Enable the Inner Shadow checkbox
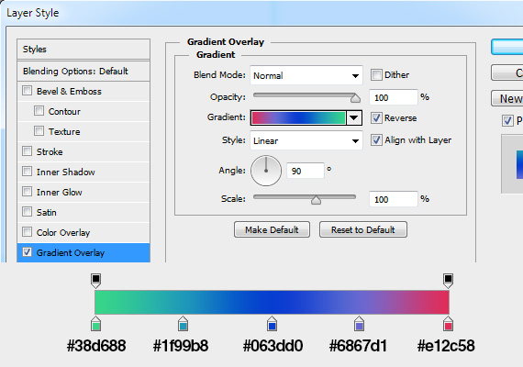 point(27,172)
